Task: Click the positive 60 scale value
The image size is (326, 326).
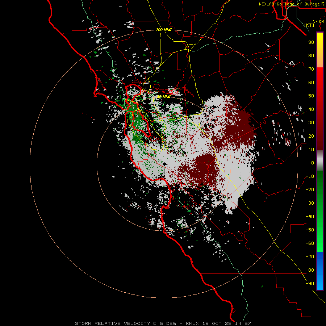Action: [311, 82]
